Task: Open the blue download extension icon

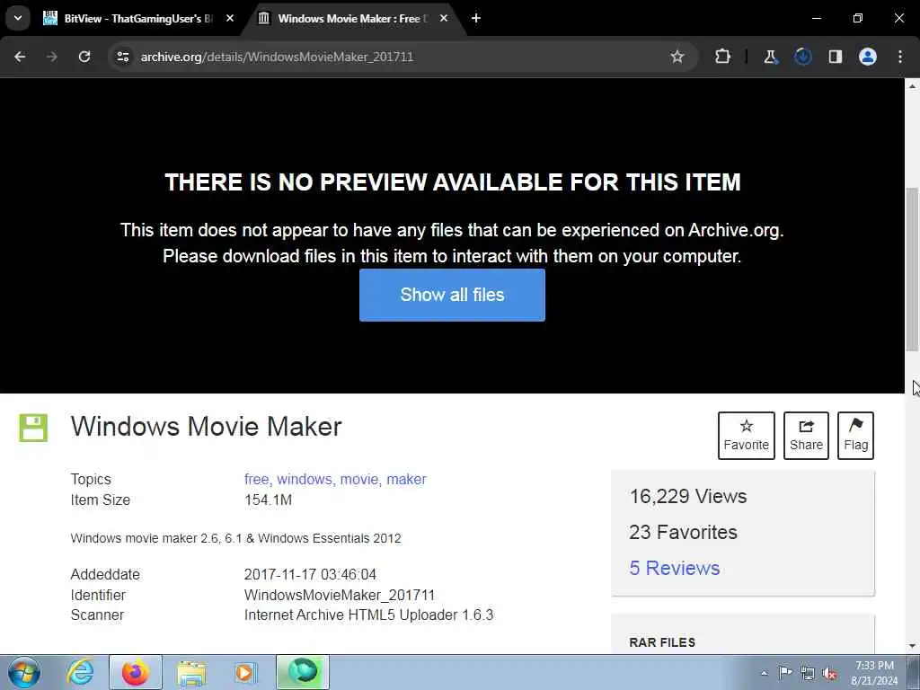Action: (x=802, y=57)
